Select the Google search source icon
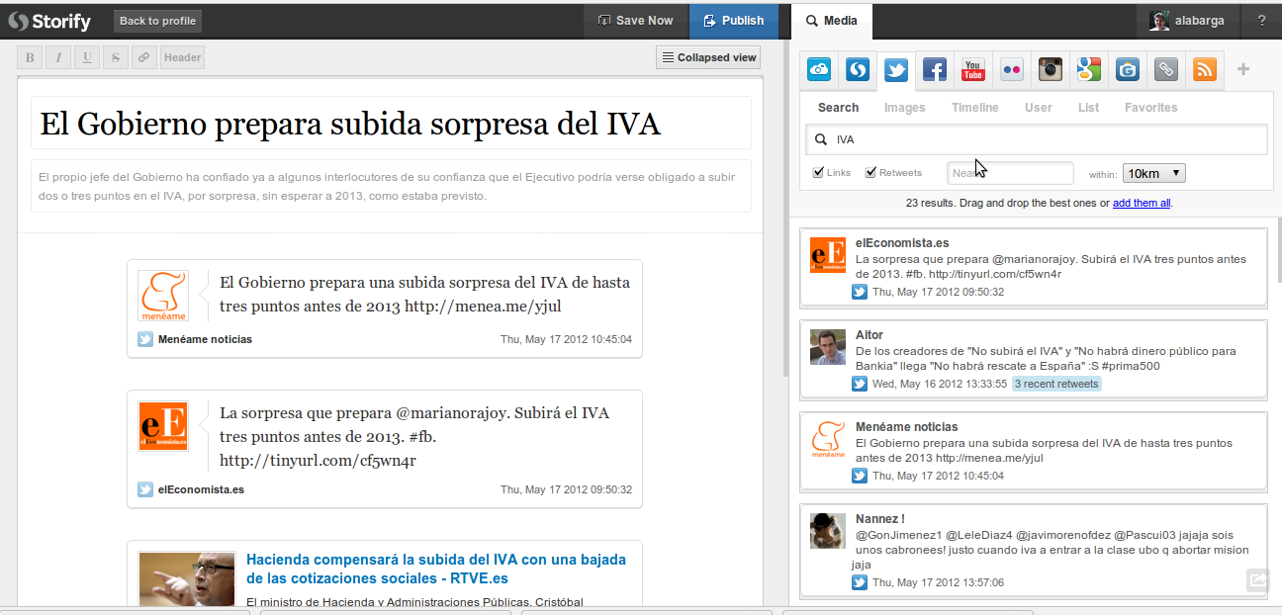 (1089, 70)
